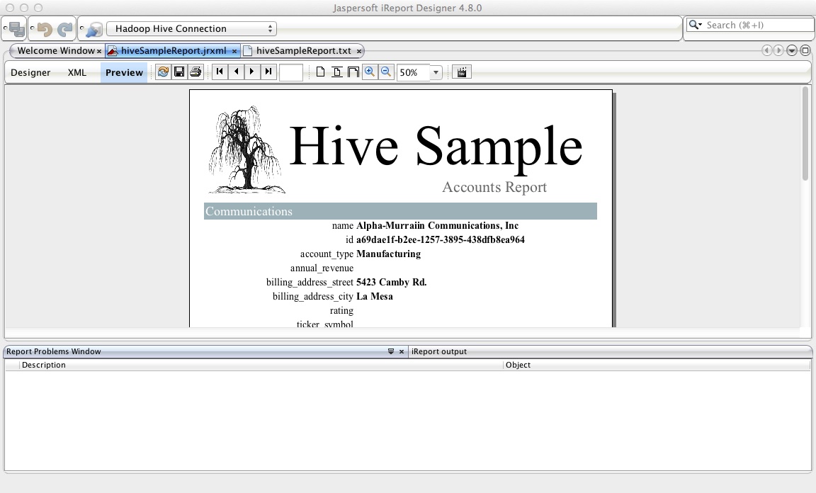Save the previewed report via floppy icon

179,72
